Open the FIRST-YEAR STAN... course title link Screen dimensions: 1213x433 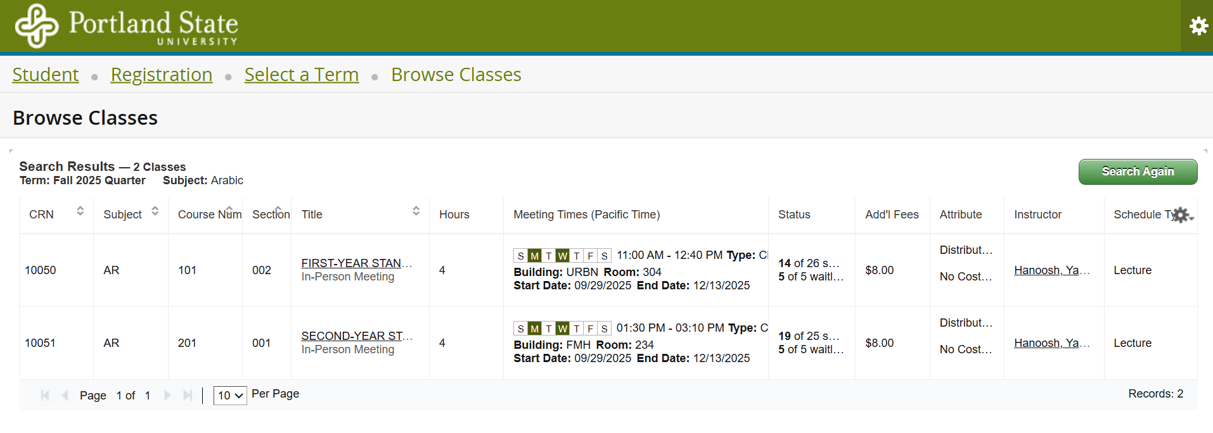(x=356, y=263)
